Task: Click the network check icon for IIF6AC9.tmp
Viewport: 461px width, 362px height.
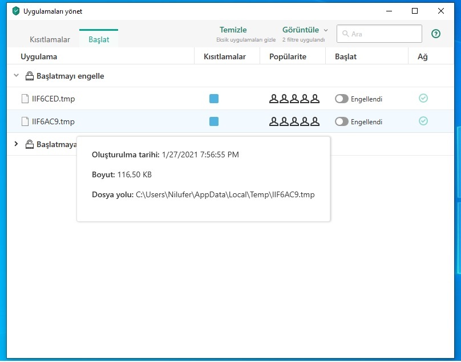Action: (x=423, y=121)
